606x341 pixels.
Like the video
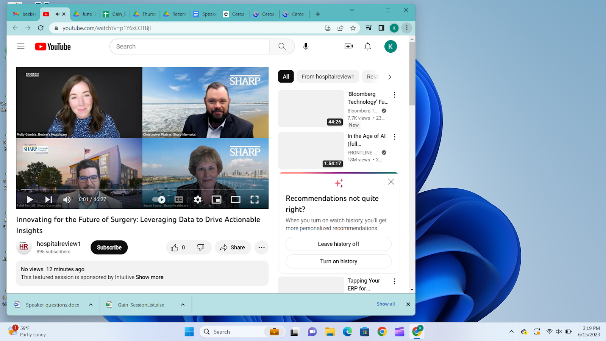[x=178, y=247]
